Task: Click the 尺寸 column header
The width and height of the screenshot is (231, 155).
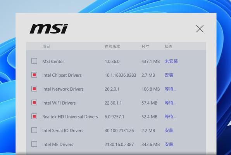Action: pos(145,46)
